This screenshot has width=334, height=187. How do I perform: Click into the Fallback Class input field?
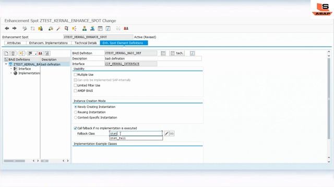pos(136,133)
